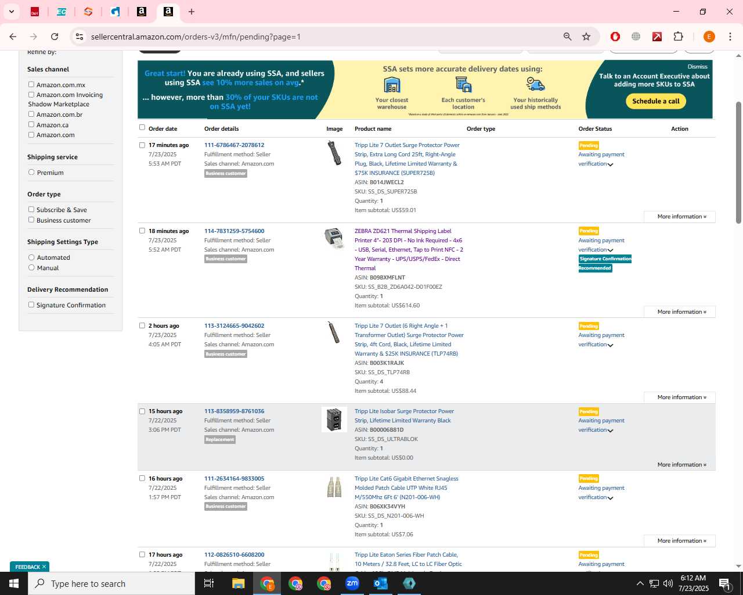This screenshot has width=743, height=595.
Task: Open order 111-6786467-2078612 details
Action: [x=234, y=145]
